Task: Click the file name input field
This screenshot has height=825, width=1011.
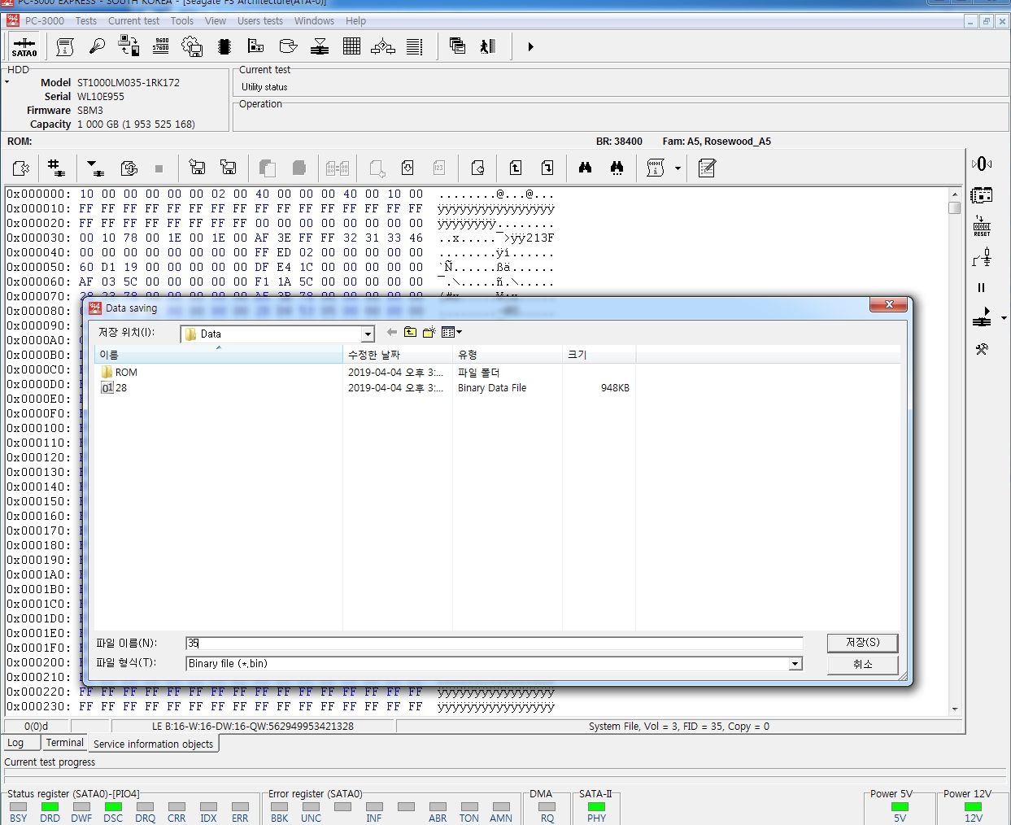Action: click(x=494, y=643)
